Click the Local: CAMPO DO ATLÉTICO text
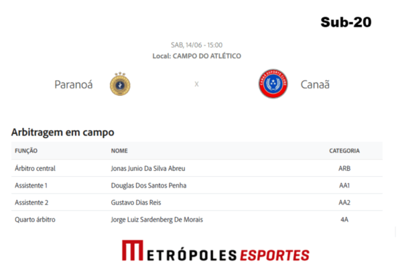Image resolution: width=402 pixels, height=268 pixels. pyautogui.click(x=196, y=56)
